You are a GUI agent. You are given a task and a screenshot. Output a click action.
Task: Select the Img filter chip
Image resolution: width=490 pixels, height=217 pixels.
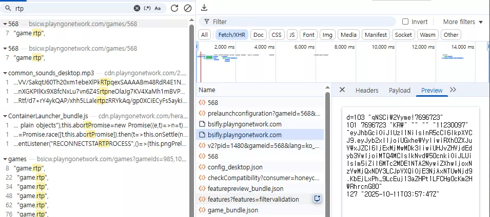pos(327,35)
